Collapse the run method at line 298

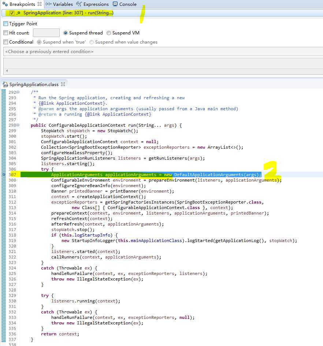tap(18, 125)
